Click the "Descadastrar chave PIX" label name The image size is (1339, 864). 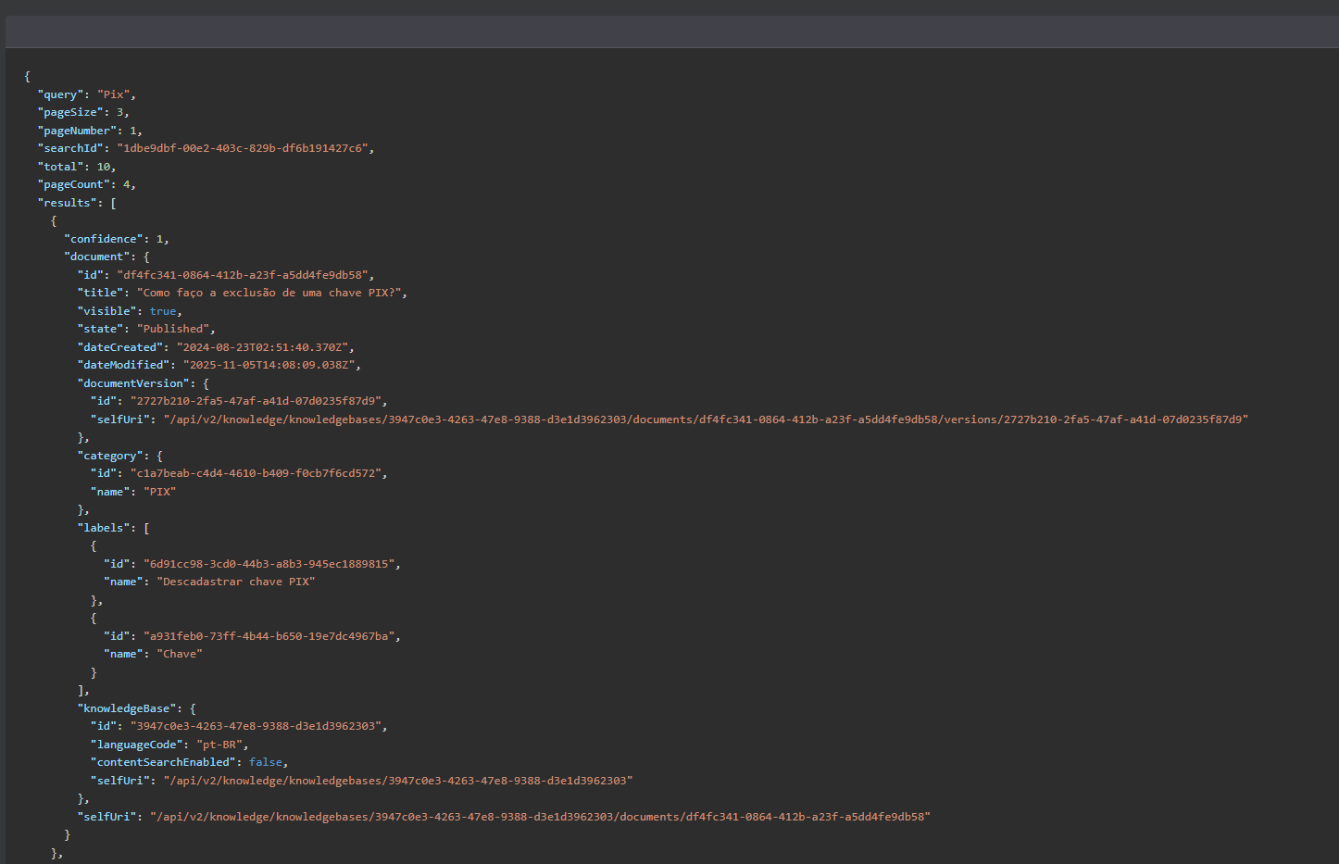pos(235,582)
